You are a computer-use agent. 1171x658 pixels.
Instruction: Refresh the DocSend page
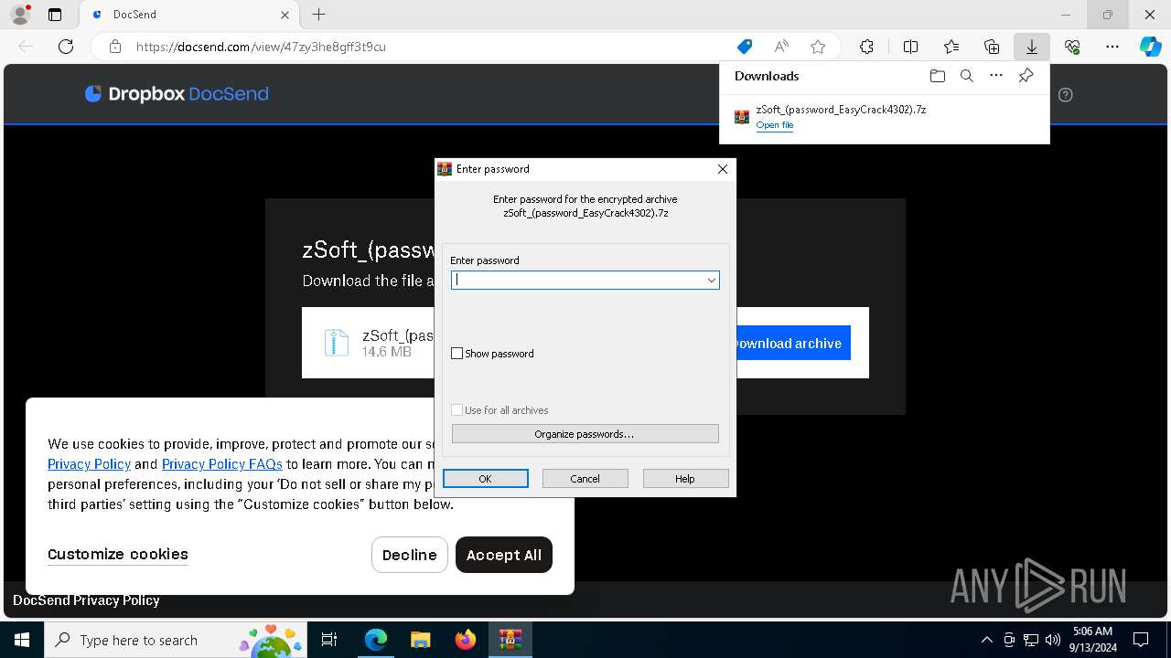[66, 47]
